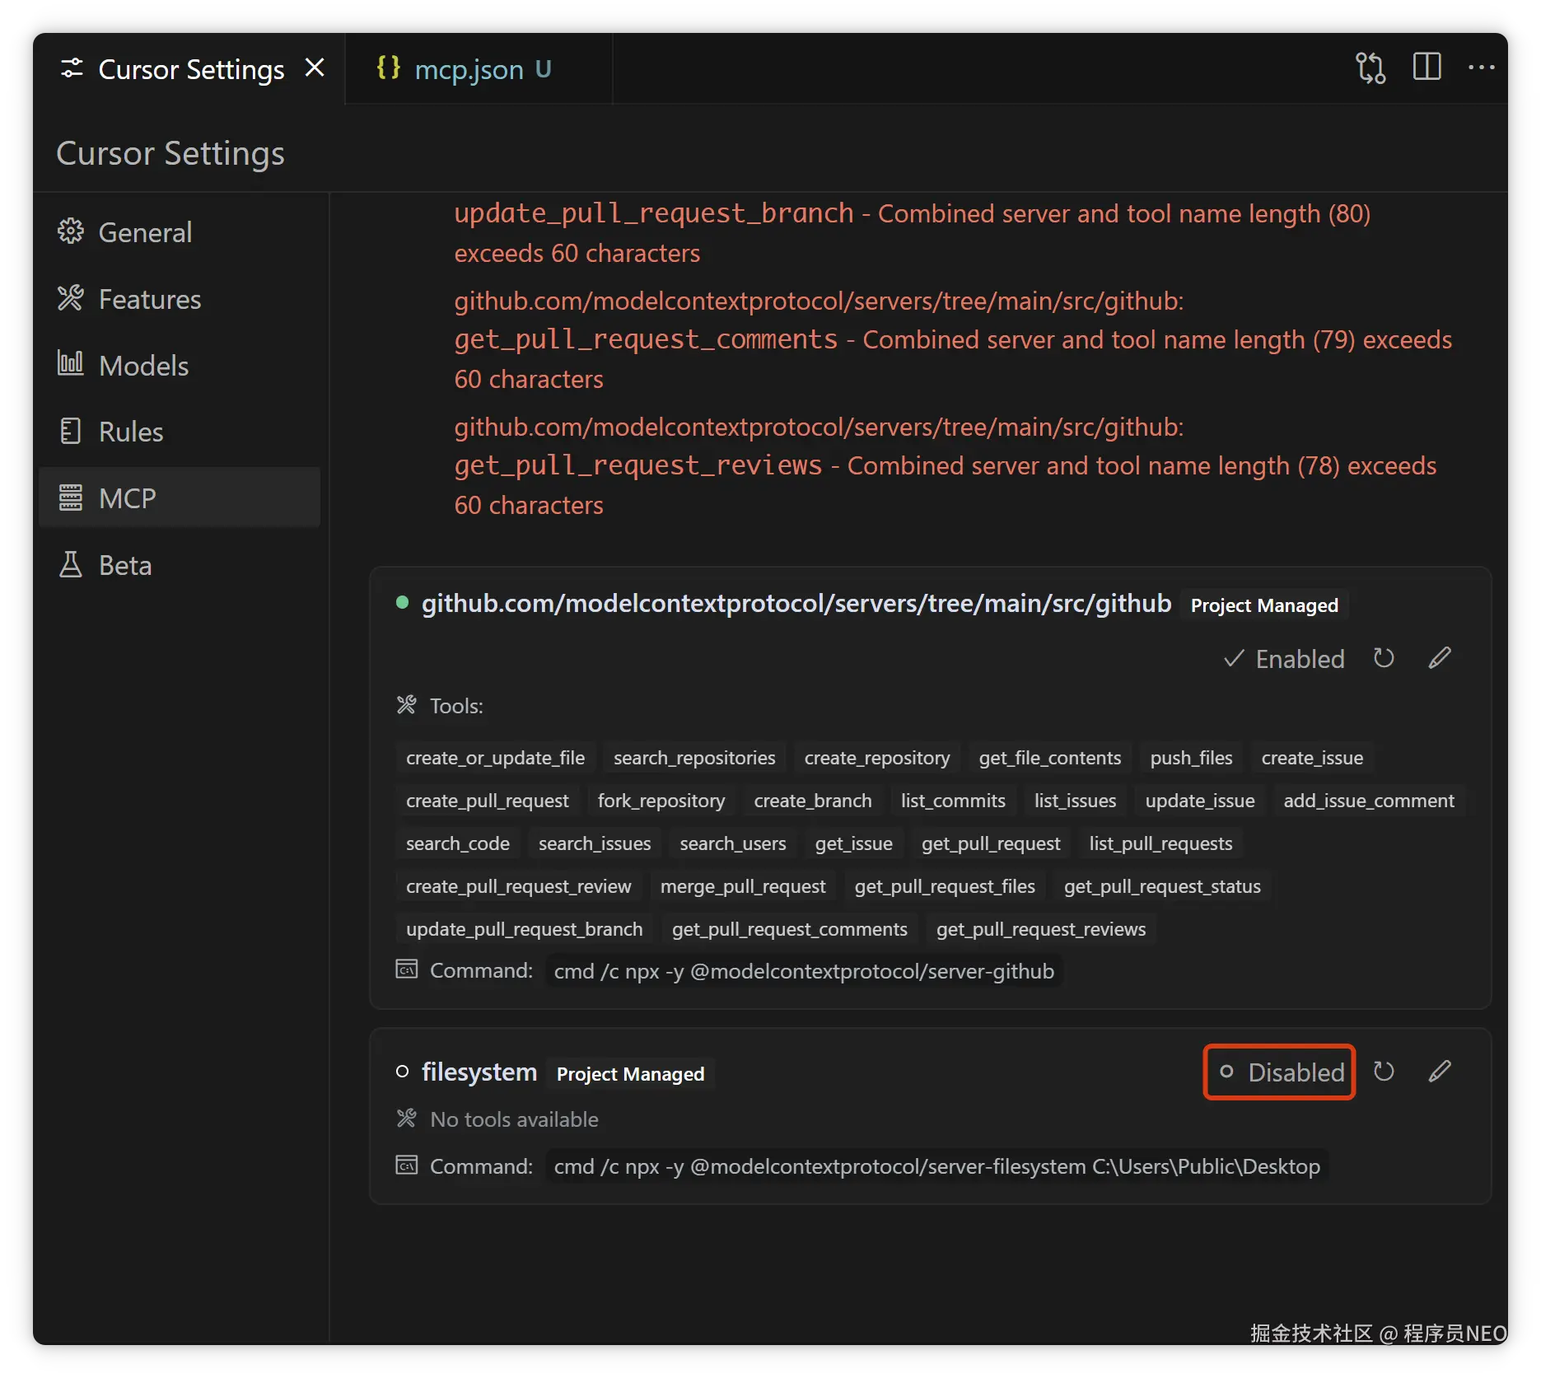This screenshot has width=1541, height=1378.
Task: Edit the GitHub MCP server configuration
Action: tap(1439, 658)
